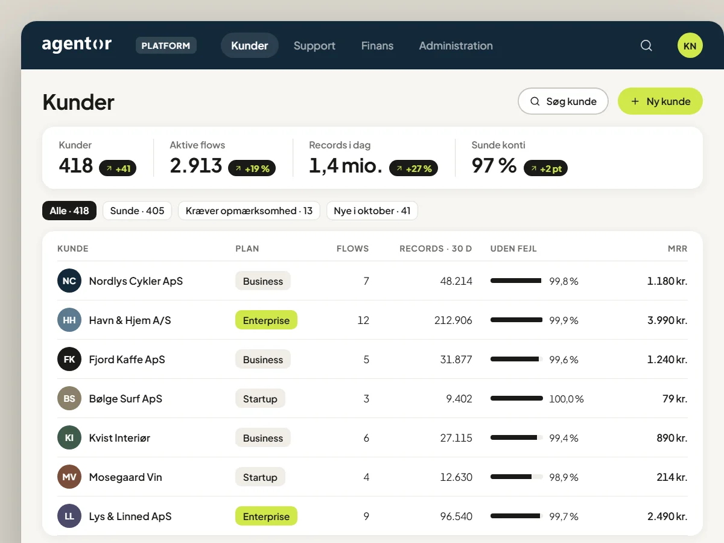The image size is (724, 543).
Task: Click the 1,4 mio. records stat
Action: [x=346, y=165]
